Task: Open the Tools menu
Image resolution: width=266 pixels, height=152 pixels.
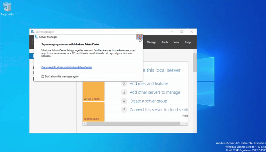Action: 165,42
